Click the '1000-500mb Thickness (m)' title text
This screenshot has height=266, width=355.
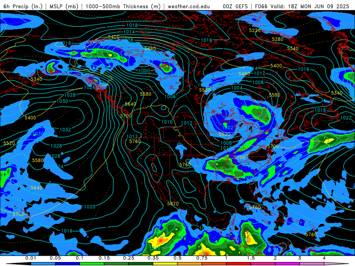pos(123,6)
